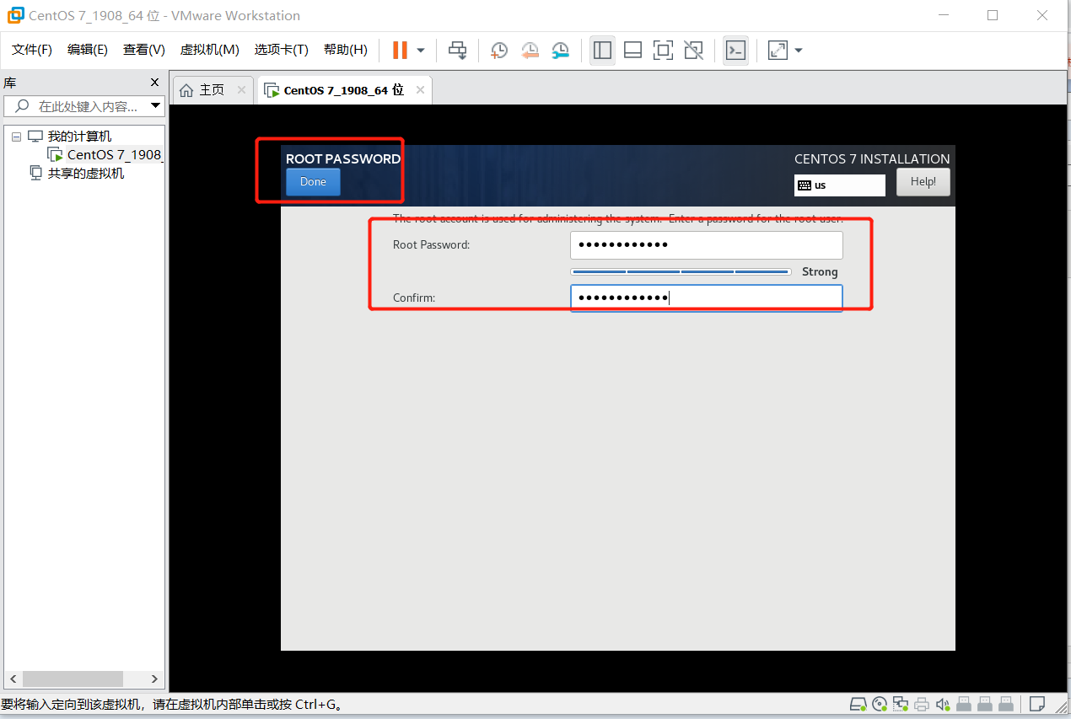Open the 查看(V) menu
This screenshot has height=719, width=1071.
(x=144, y=50)
